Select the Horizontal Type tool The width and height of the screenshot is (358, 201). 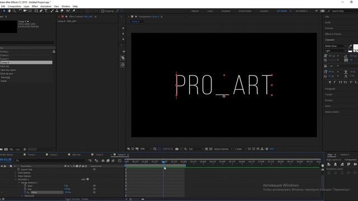46,11
